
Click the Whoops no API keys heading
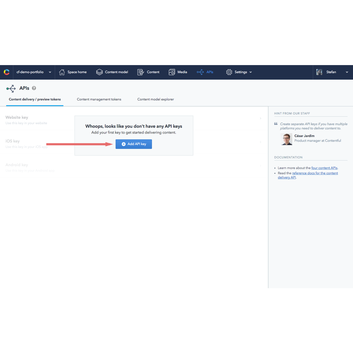pos(134,126)
